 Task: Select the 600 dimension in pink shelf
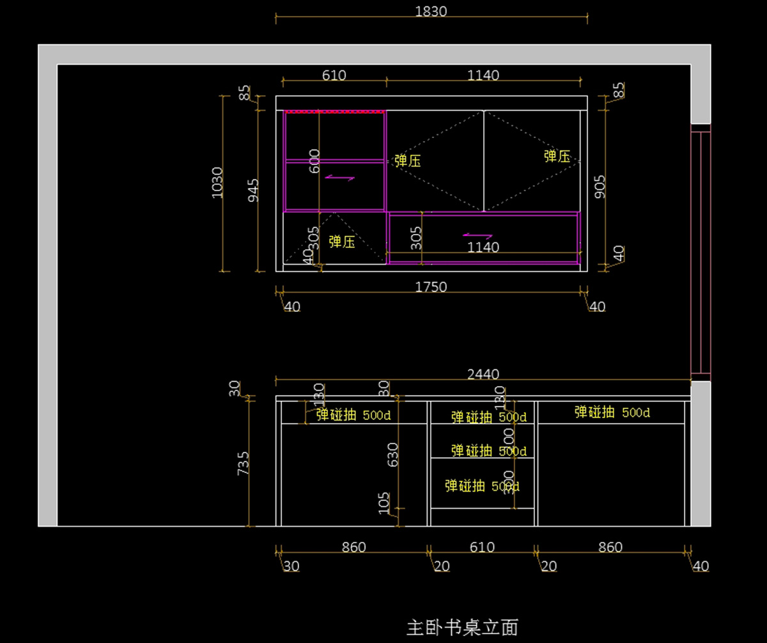click(314, 162)
